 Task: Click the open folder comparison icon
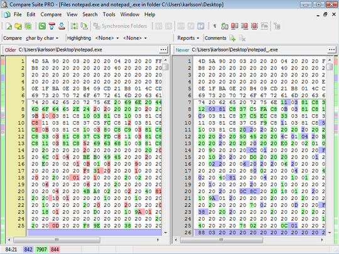18,26
